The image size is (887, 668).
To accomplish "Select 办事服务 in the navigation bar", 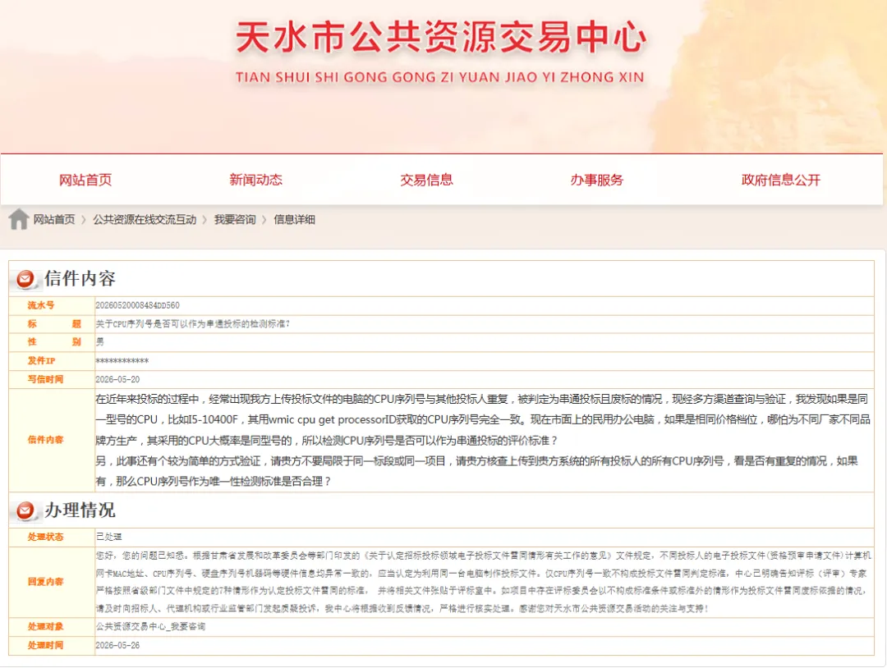I will [x=597, y=180].
